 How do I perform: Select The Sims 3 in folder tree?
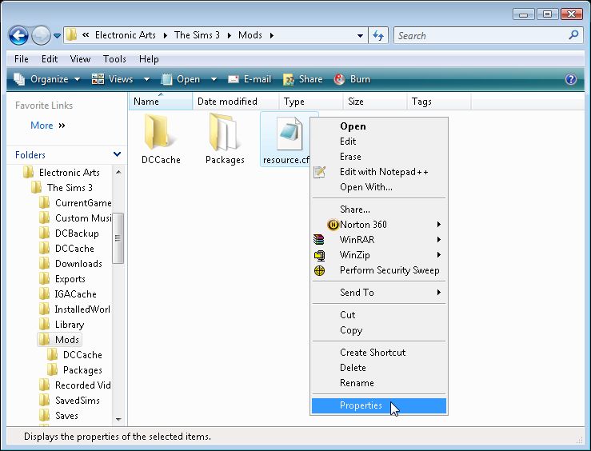click(70, 188)
